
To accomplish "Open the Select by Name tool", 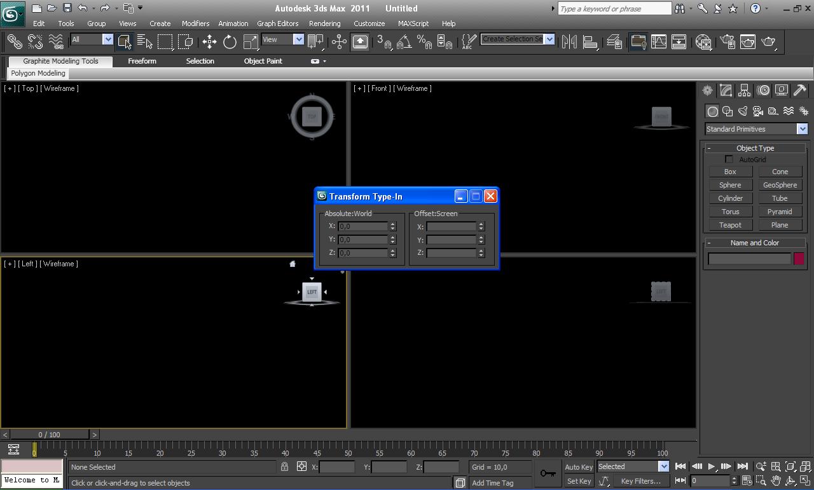I will point(145,42).
